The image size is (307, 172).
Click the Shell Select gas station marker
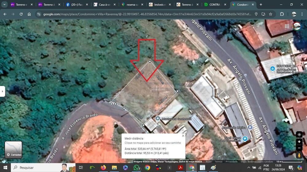[x=245, y=139]
